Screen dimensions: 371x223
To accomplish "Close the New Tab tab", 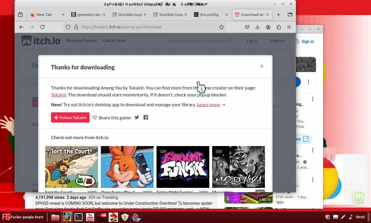I will (63, 15).
